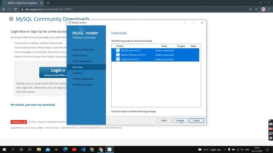Image resolution: width=273 pixels, height=153 pixels.
Task: Click the red record icon in recorder widget
Action: 271,129
